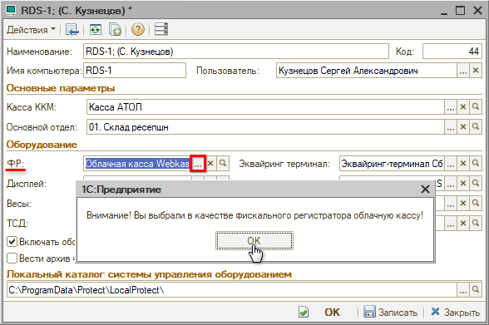Click the reread/refresh toolbar icon
The image size is (489, 325).
pos(95,30)
